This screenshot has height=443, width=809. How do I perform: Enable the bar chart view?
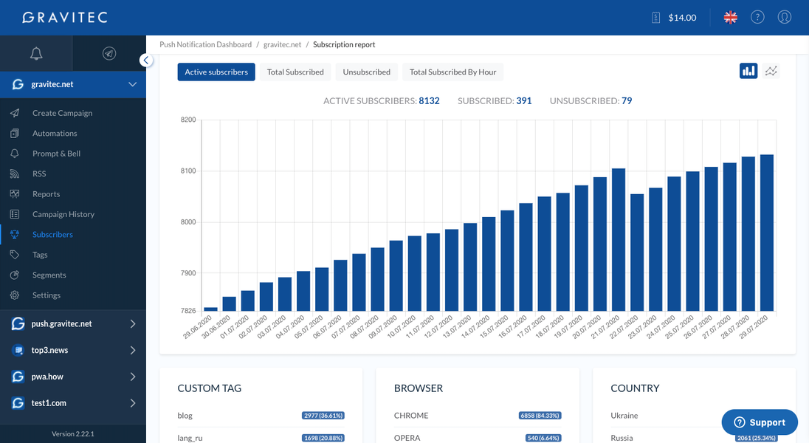(x=748, y=70)
